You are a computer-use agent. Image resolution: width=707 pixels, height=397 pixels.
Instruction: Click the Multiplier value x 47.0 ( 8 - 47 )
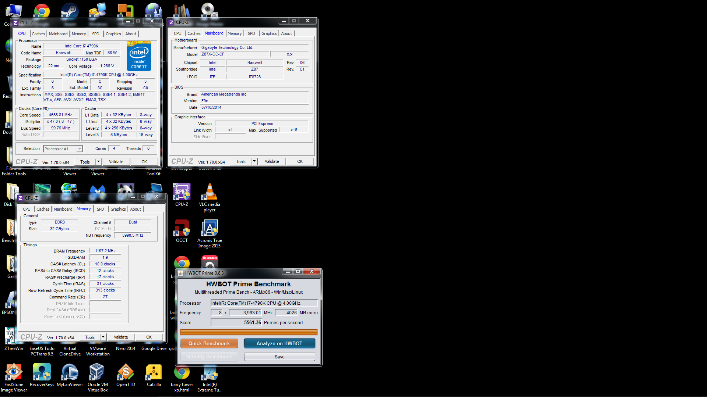[61, 122]
